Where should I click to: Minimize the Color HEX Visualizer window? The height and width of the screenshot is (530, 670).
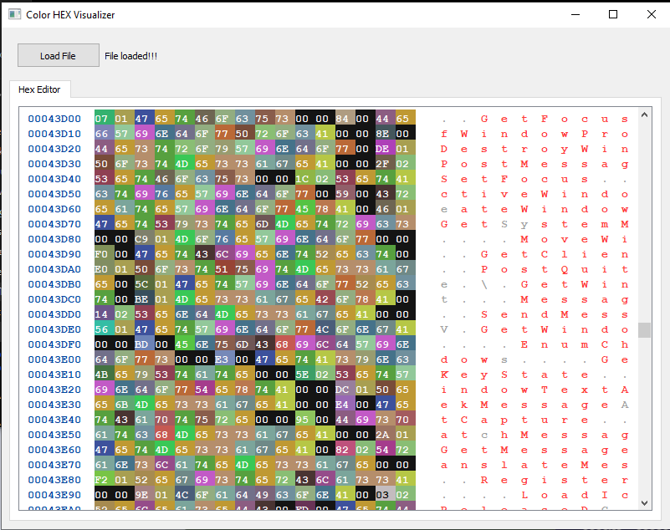(x=575, y=14)
